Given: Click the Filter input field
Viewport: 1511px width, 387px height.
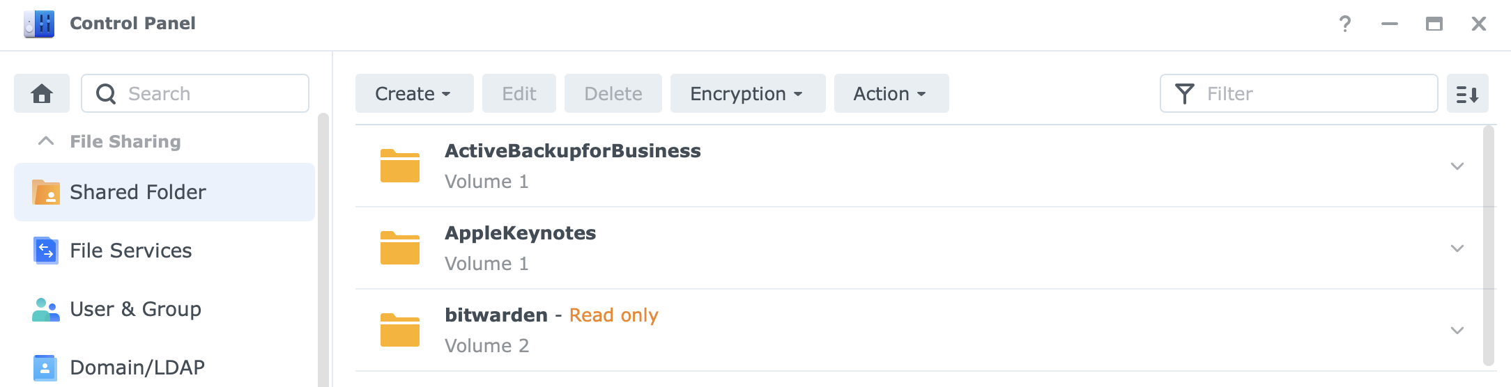Looking at the screenshot, I should [1298, 93].
